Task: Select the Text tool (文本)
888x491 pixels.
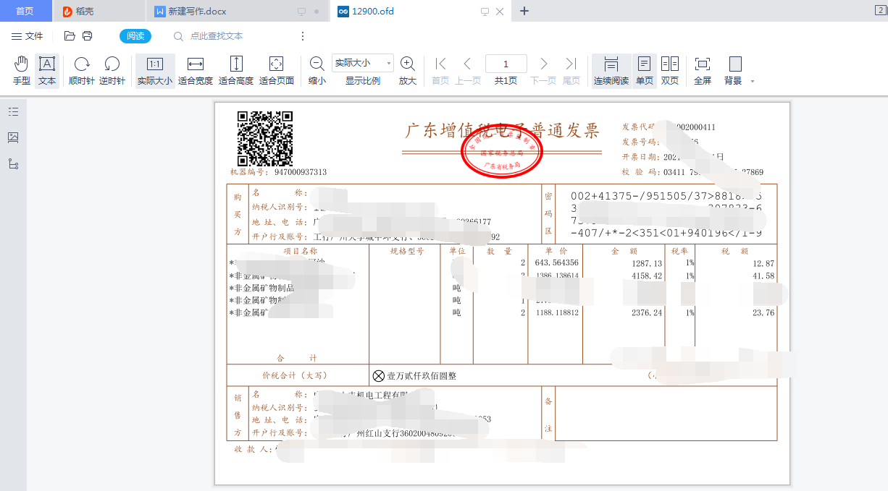Action: tap(47, 71)
